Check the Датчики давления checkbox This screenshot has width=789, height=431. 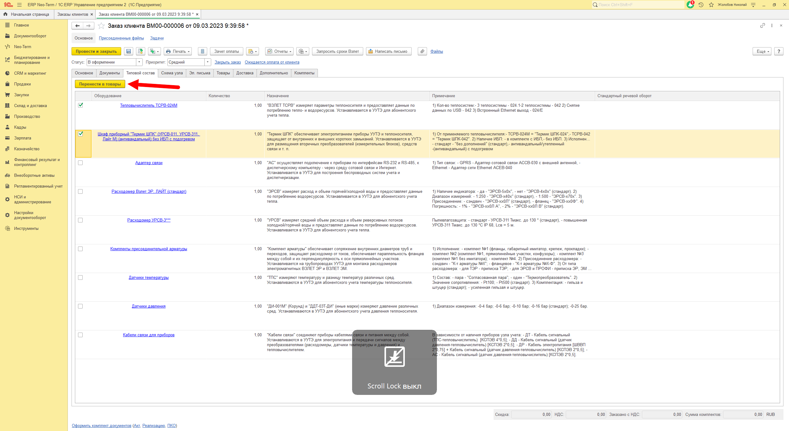(x=80, y=306)
